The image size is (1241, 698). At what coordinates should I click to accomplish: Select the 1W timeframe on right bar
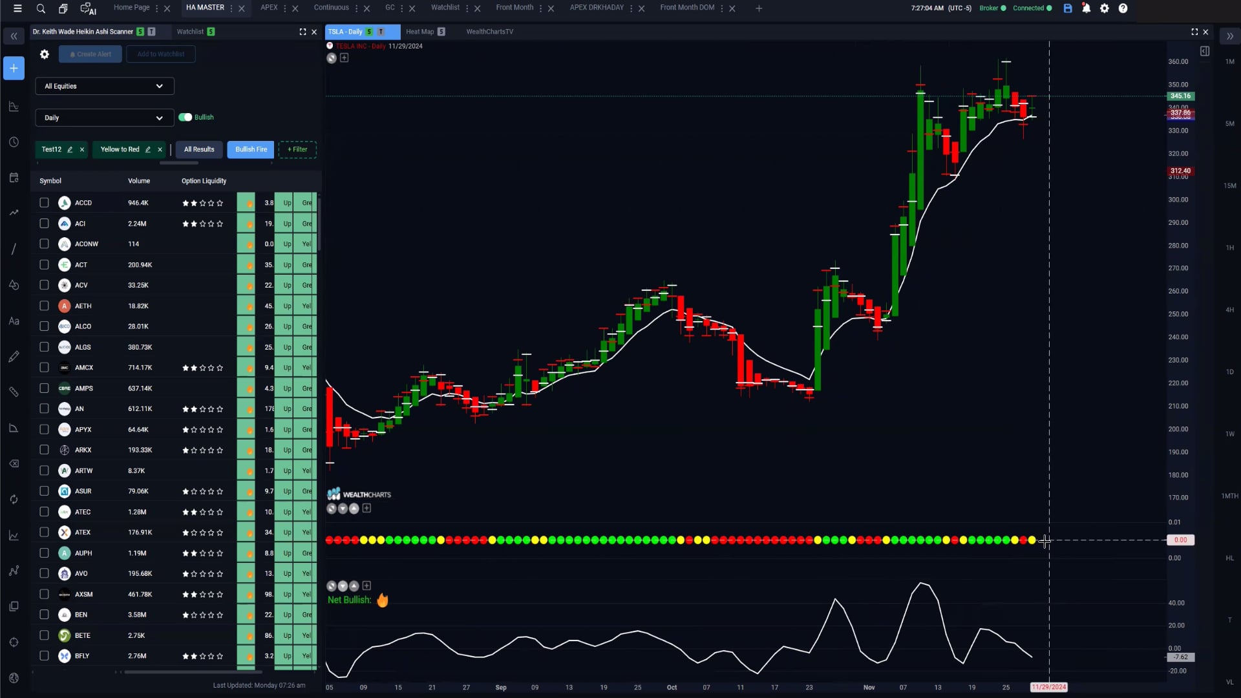[x=1230, y=434]
